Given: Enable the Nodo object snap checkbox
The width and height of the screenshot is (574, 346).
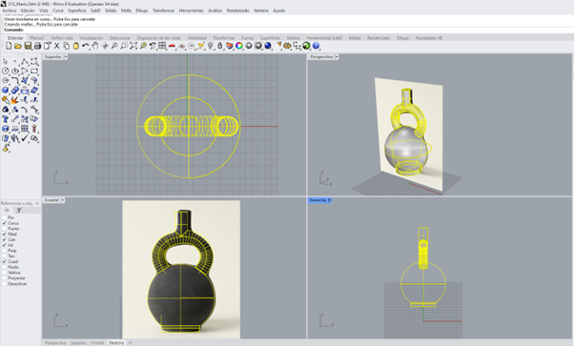Looking at the screenshot, I should pyautogui.click(x=5, y=267).
